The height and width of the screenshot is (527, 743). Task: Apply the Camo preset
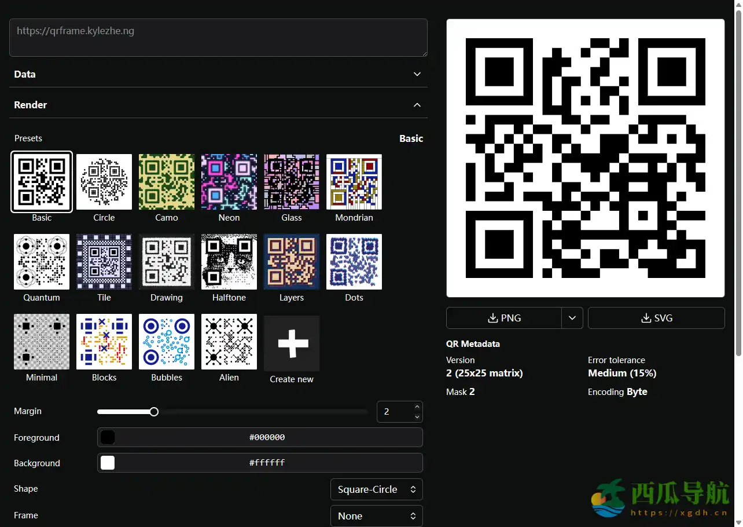(x=166, y=181)
